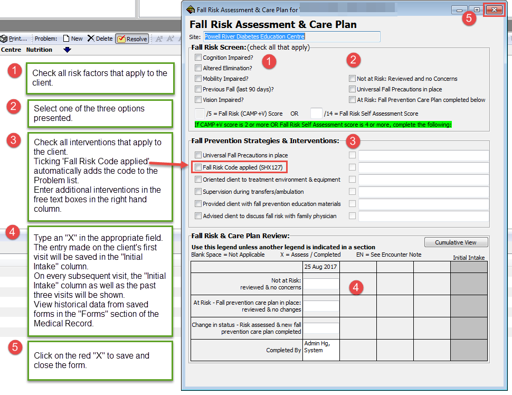Select the Centre tab
The width and height of the screenshot is (512, 395).
[11, 50]
